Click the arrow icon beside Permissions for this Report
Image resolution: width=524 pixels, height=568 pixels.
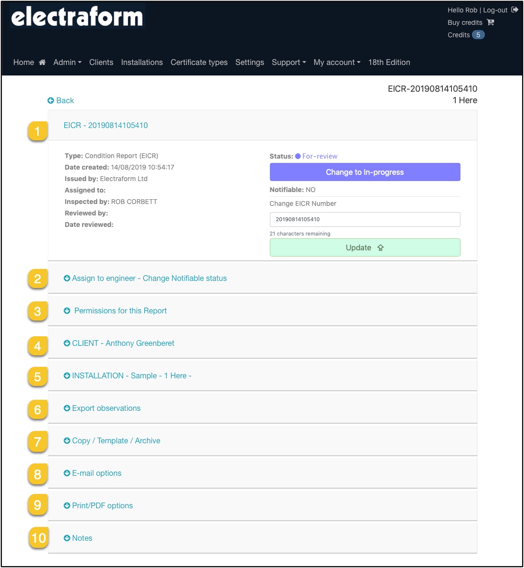[x=67, y=311]
